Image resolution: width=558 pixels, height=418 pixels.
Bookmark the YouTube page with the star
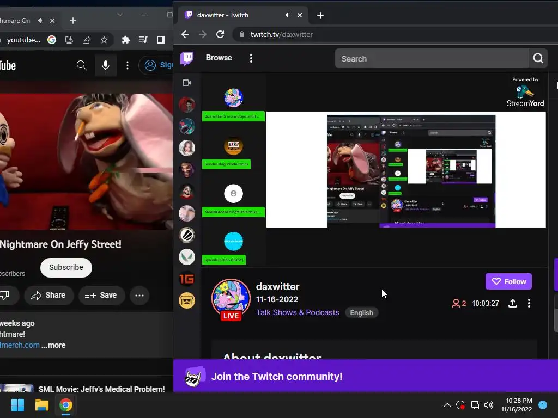(104, 40)
